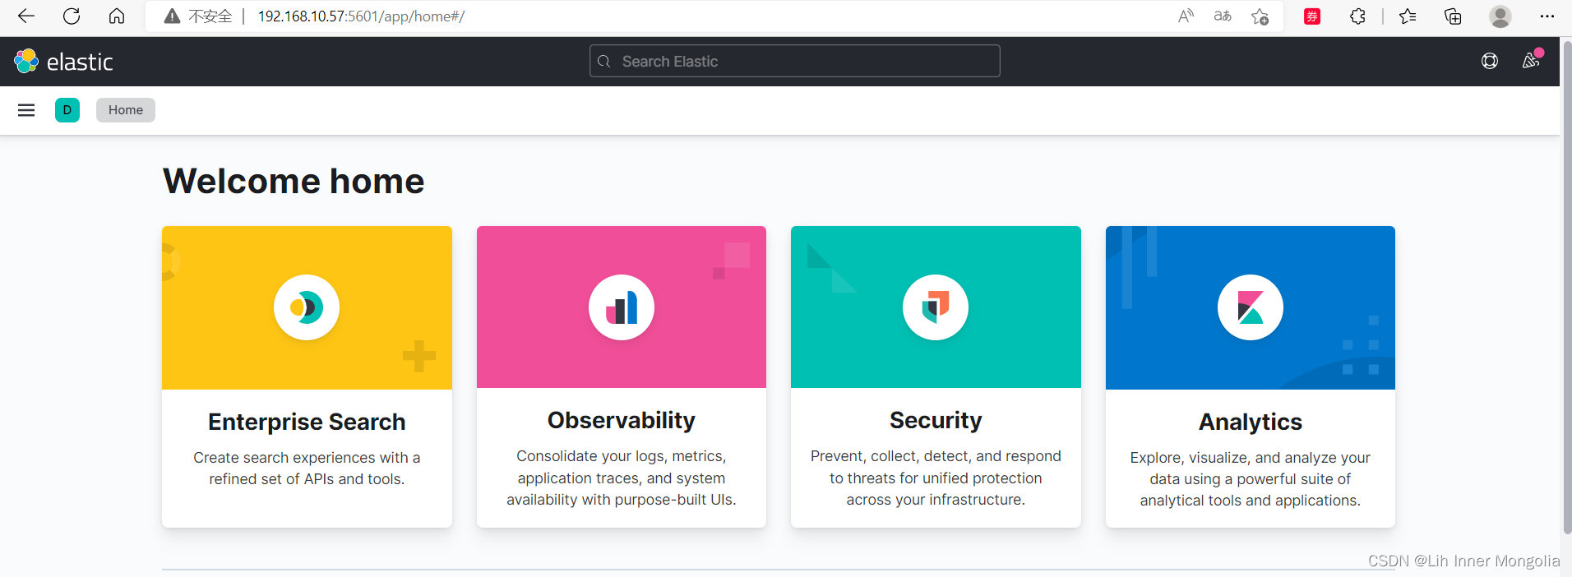Open the Enterprise Search card icon
This screenshot has height=577, width=1572.
point(307,307)
